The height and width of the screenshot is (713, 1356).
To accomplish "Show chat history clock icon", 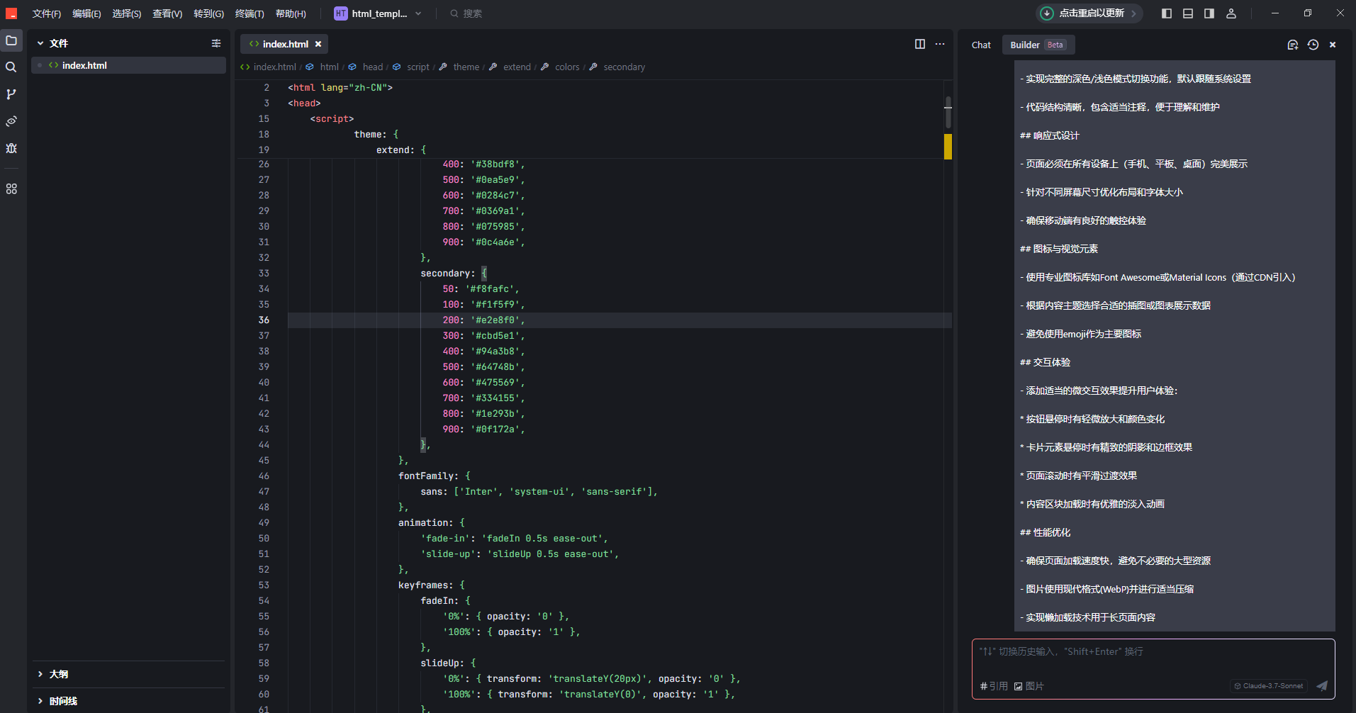I will pyautogui.click(x=1313, y=45).
